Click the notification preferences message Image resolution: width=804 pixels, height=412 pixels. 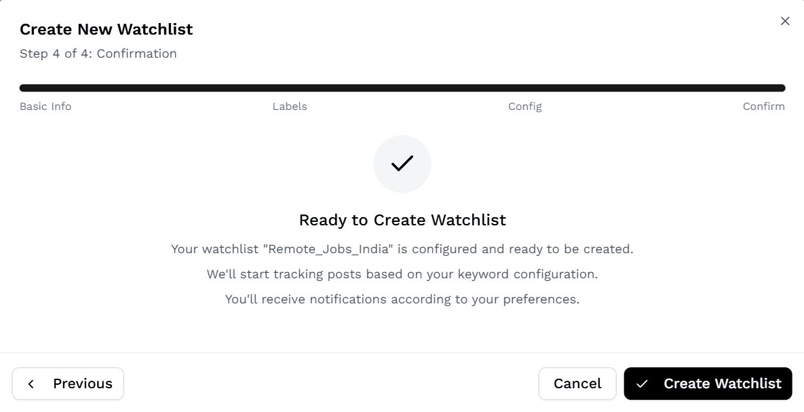pos(402,299)
